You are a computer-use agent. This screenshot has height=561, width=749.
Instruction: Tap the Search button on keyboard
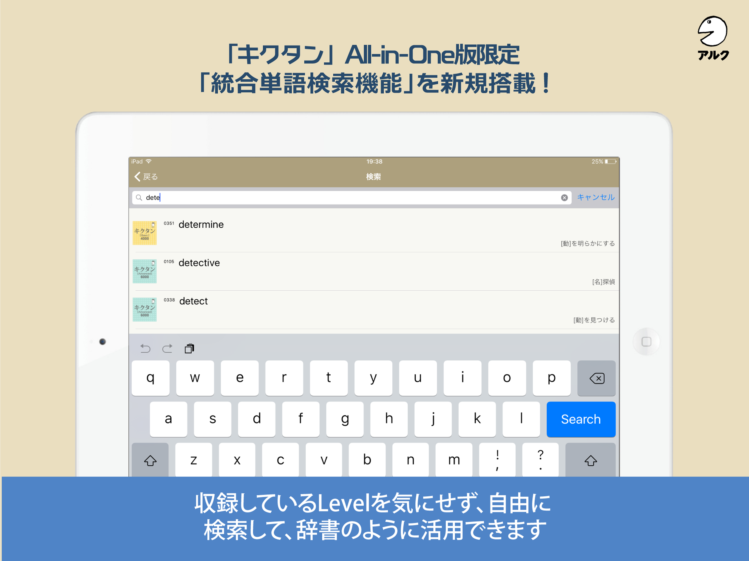point(581,420)
